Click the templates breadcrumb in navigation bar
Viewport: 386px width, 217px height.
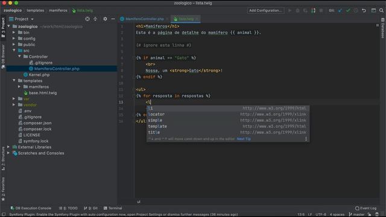[35, 11]
